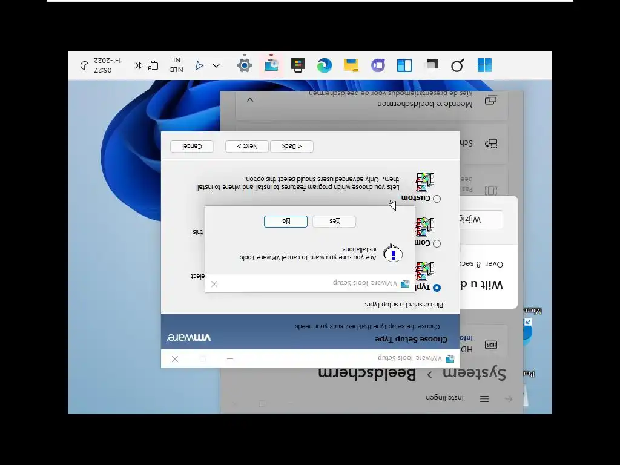
Task: Click the Meerdere beeldschermen monitor icon
Action: click(490, 100)
